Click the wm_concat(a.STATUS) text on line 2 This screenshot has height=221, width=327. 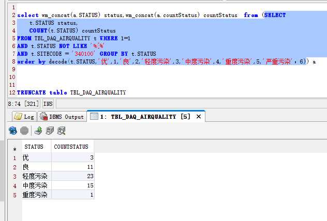pyautogui.click(x=71, y=15)
